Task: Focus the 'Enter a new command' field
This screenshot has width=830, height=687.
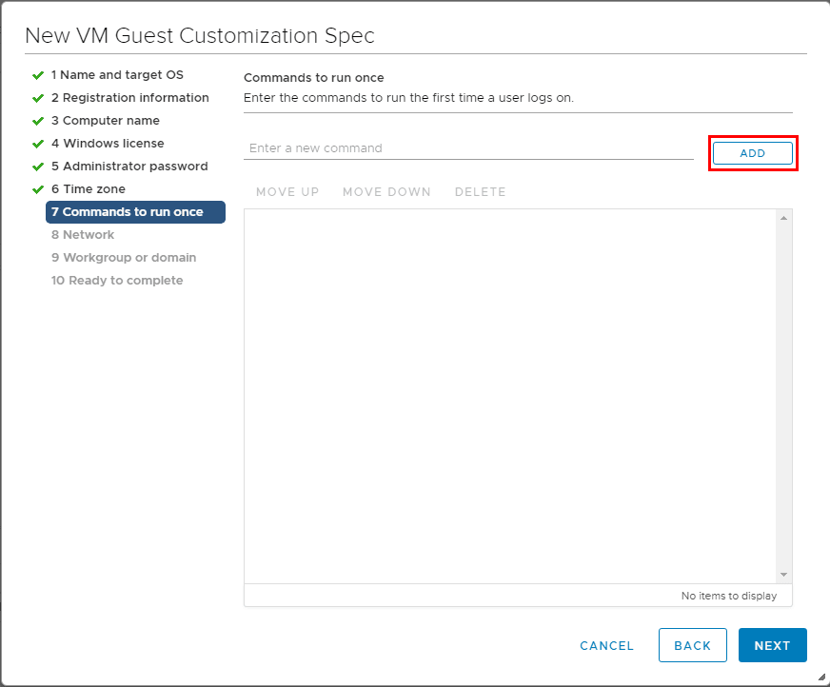Action: click(468, 148)
